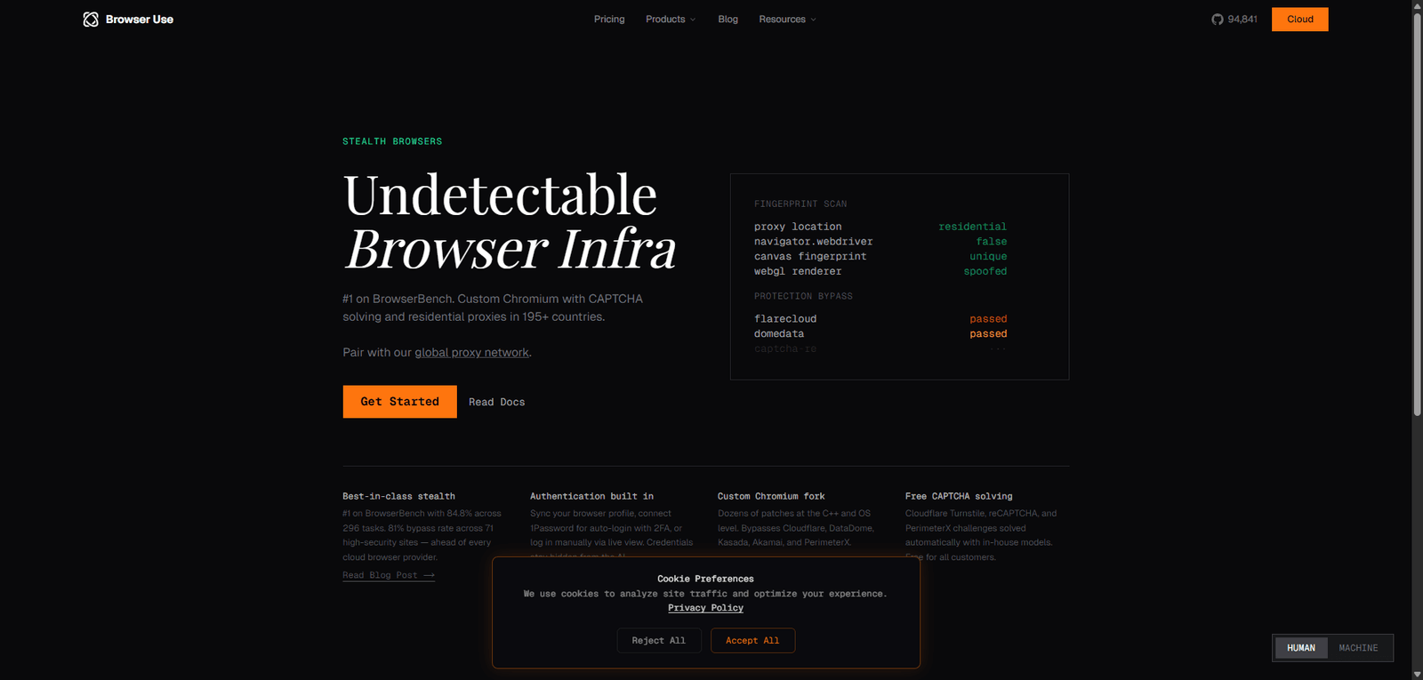
Task: Click the Browser Use logo icon
Action: 91,20
